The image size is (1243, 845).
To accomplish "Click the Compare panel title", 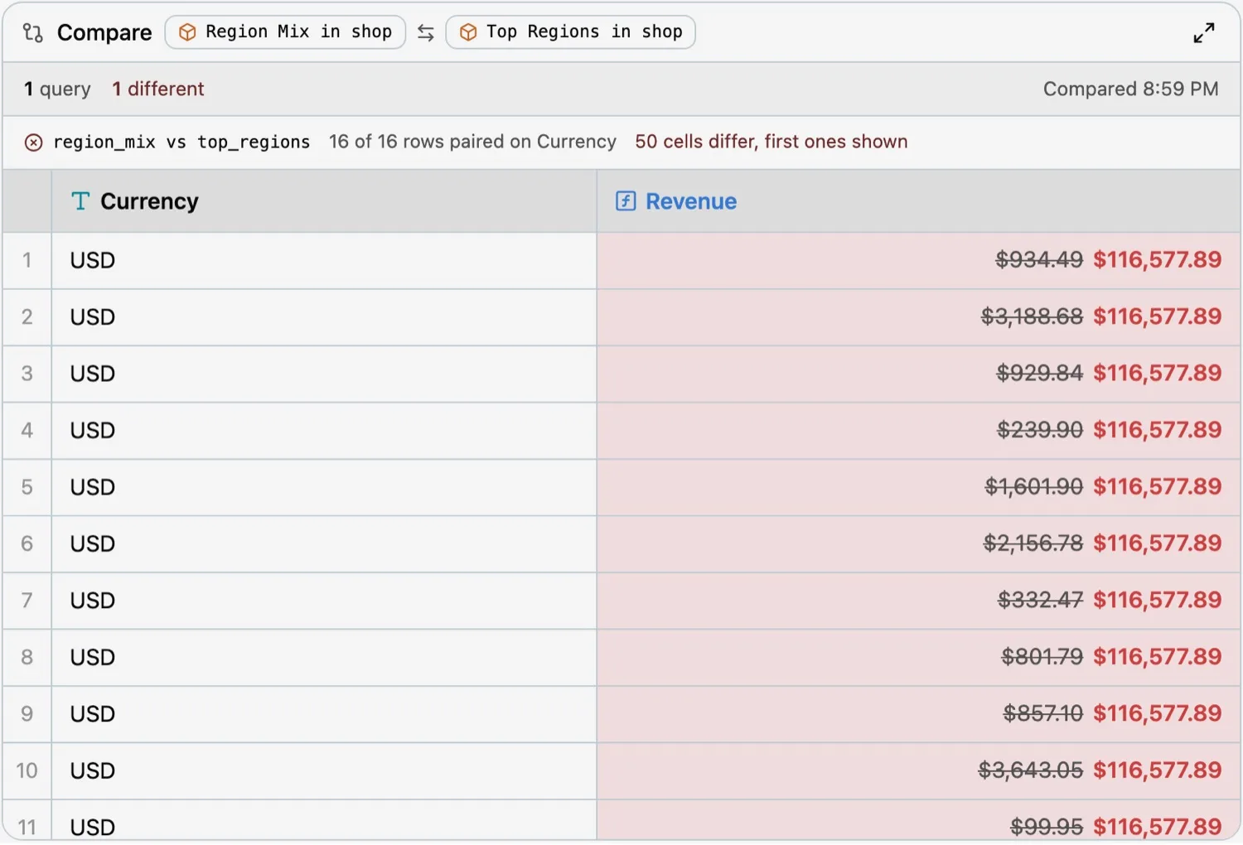I will pyautogui.click(x=104, y=32).
